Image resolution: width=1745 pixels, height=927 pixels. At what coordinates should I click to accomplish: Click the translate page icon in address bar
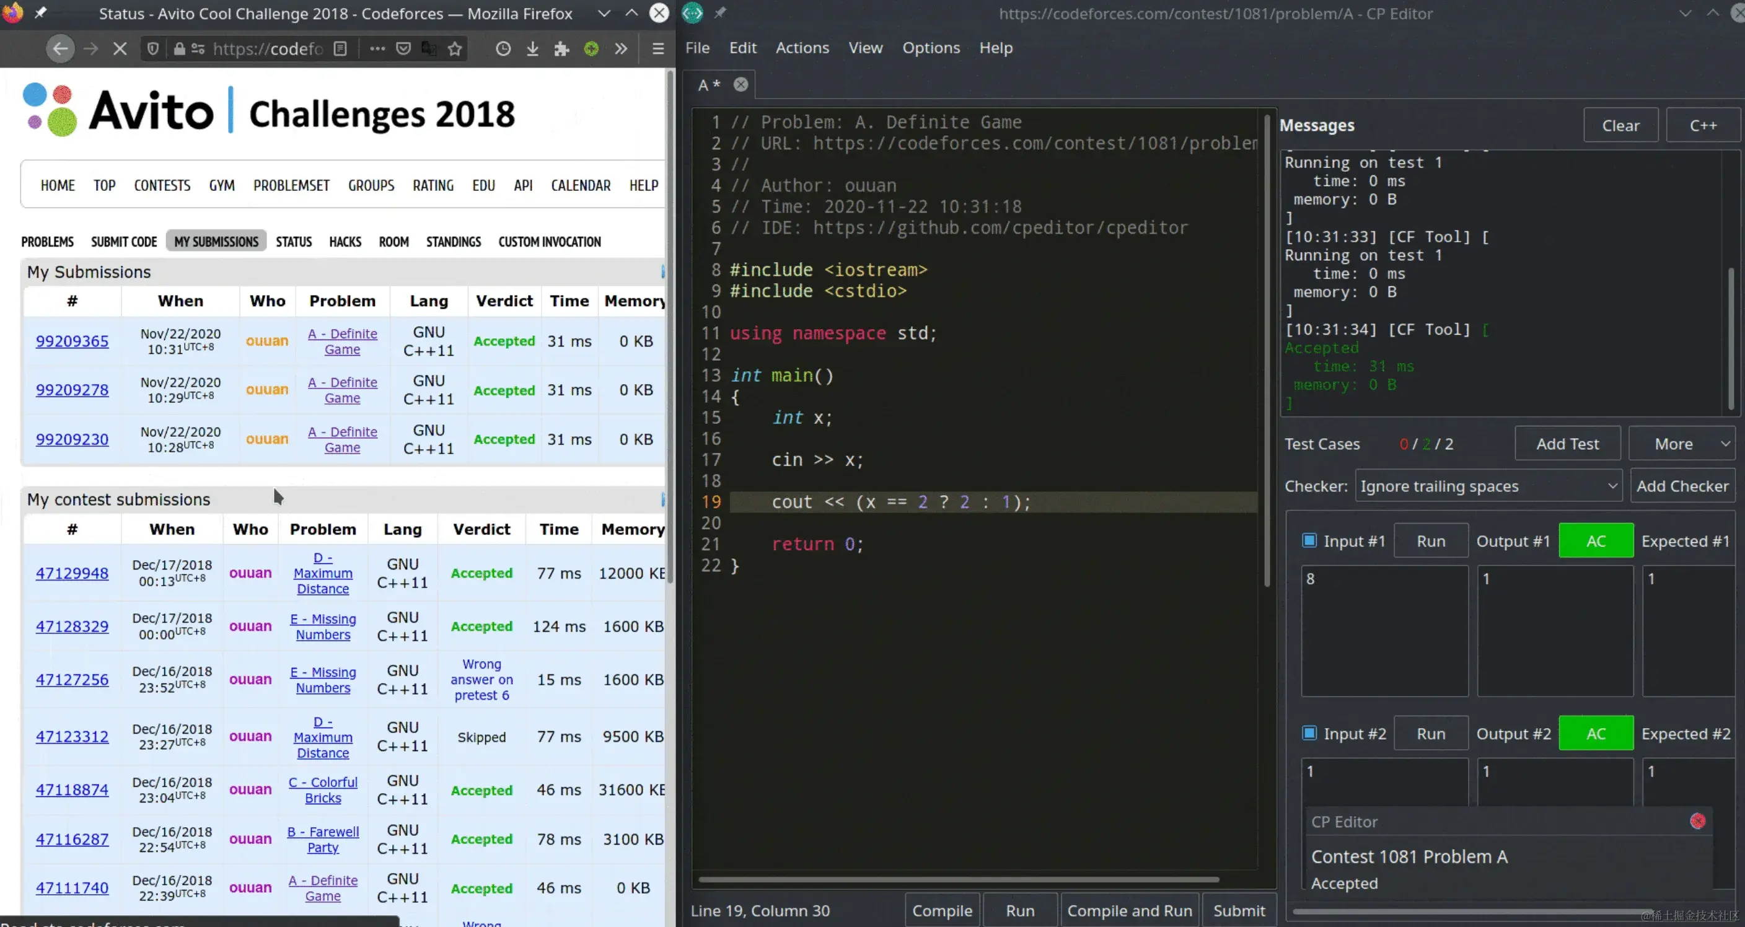[429, 48]
